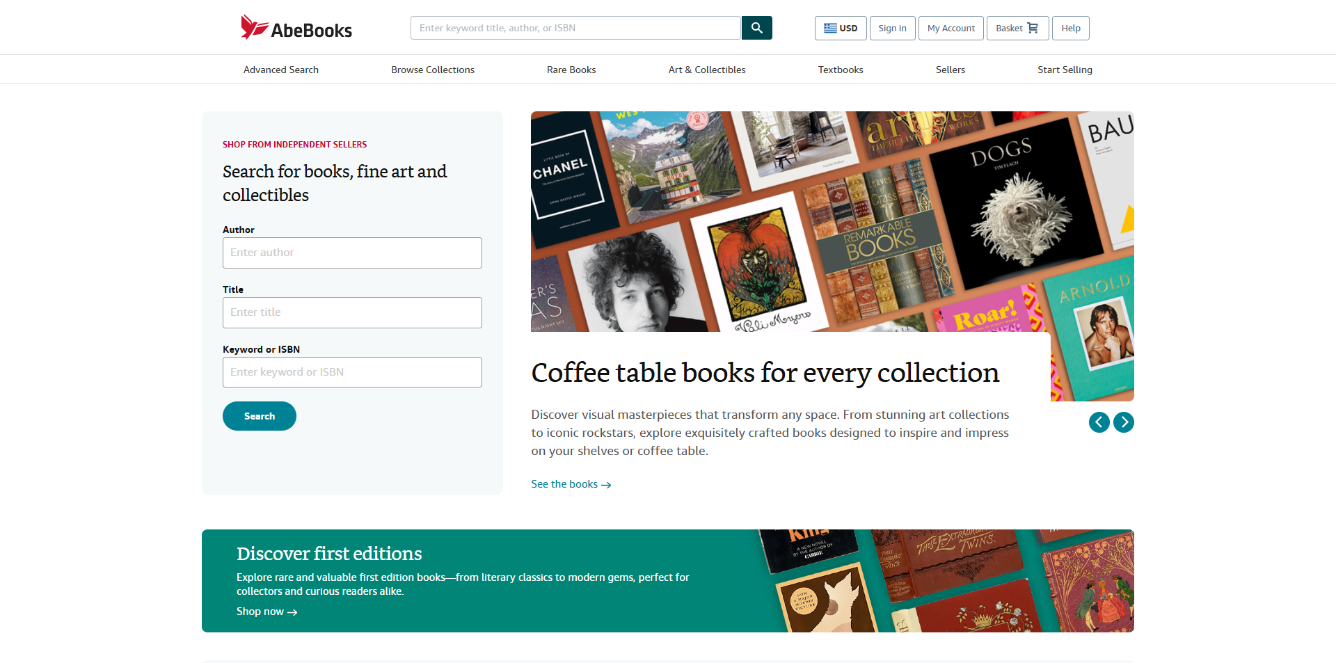Navigate to Art & Collectibles
This screenshot has width=1336, height=663.
pos(707,70)
